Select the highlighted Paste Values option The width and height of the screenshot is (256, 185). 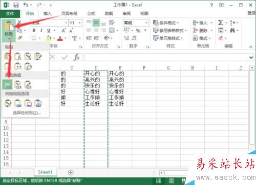coord(7,85)
